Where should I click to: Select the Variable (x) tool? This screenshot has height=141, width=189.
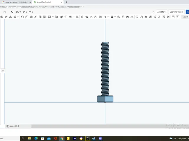click(128, 17)
